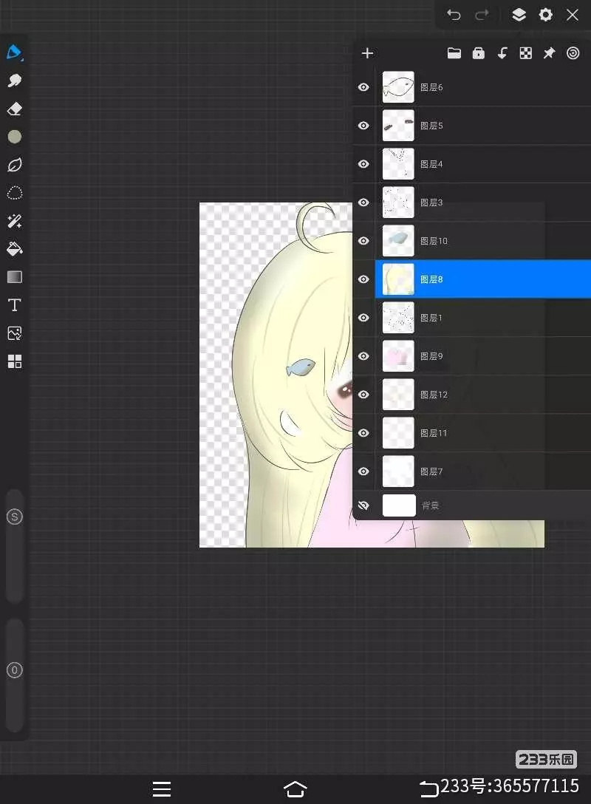This screenshot has height=804, width=591.
Task: Choose the Lasso selection tool
Action: pos(14,194)
